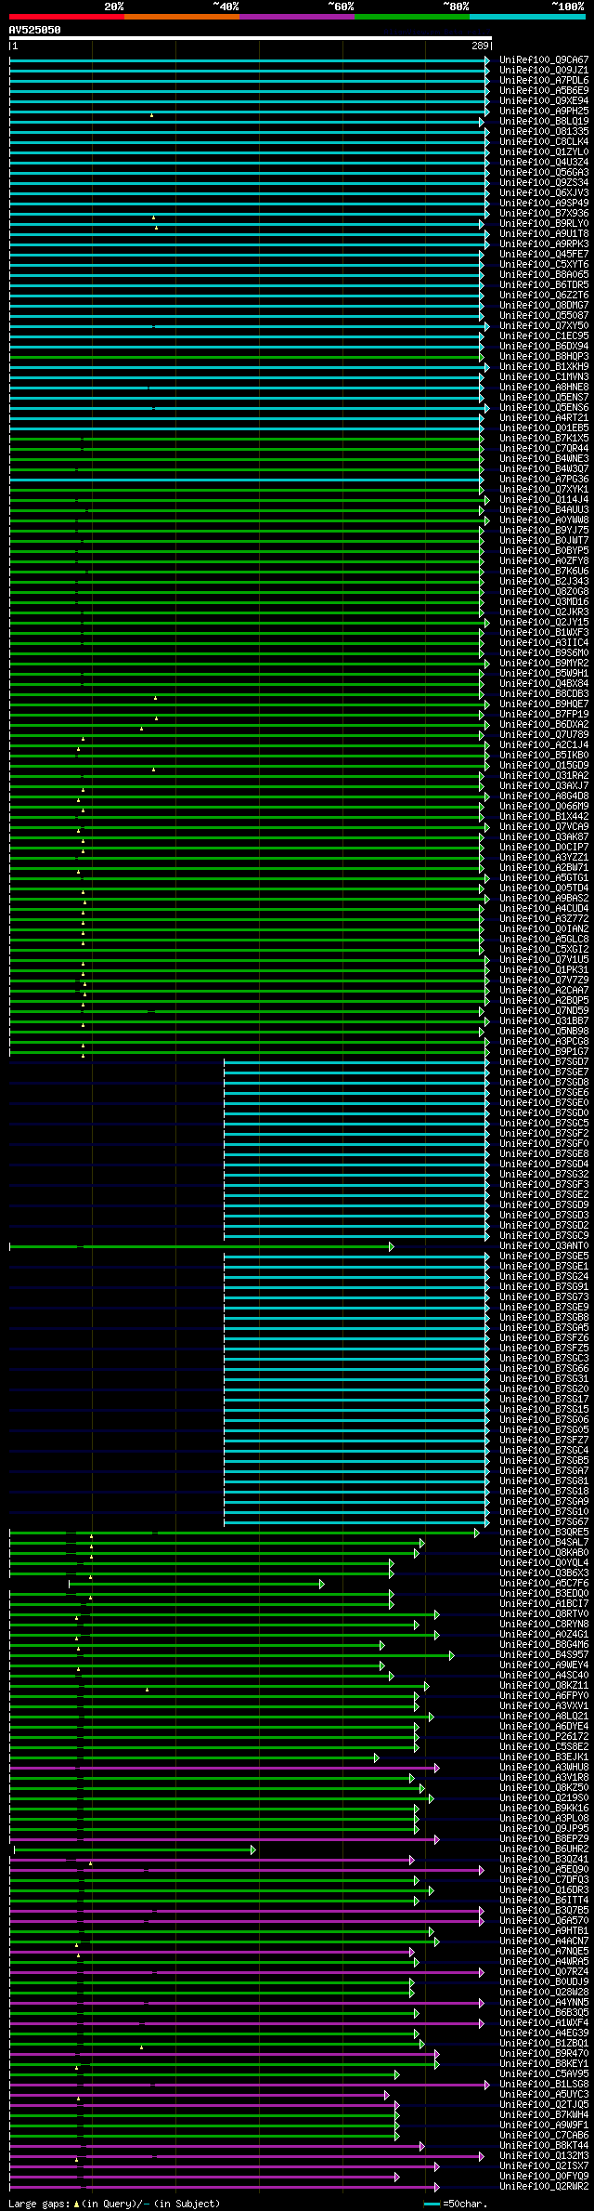Select label UniRef100_A4YNN5

pos(544,2003)
